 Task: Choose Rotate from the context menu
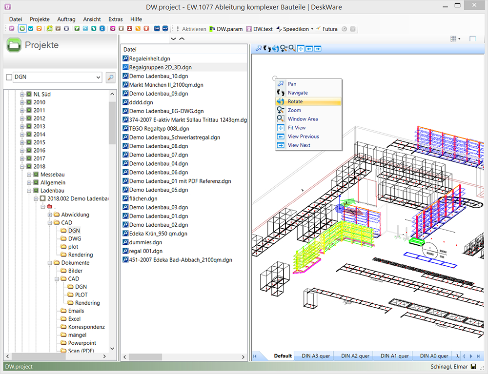pos(295,101)
